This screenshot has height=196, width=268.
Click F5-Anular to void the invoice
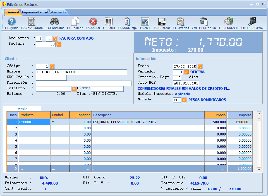pos(93,22)
